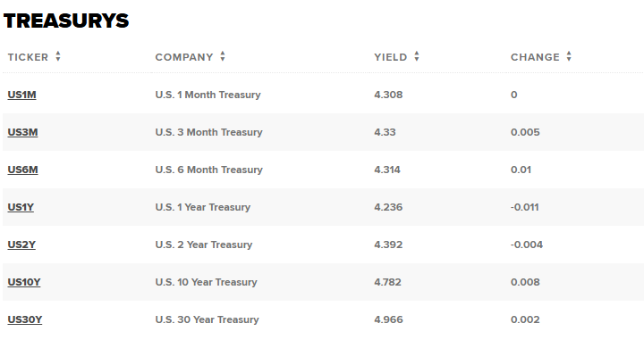Viewport: 644px width, 340px height.
Task: Click the -0.011 change value
Action: 524,207
